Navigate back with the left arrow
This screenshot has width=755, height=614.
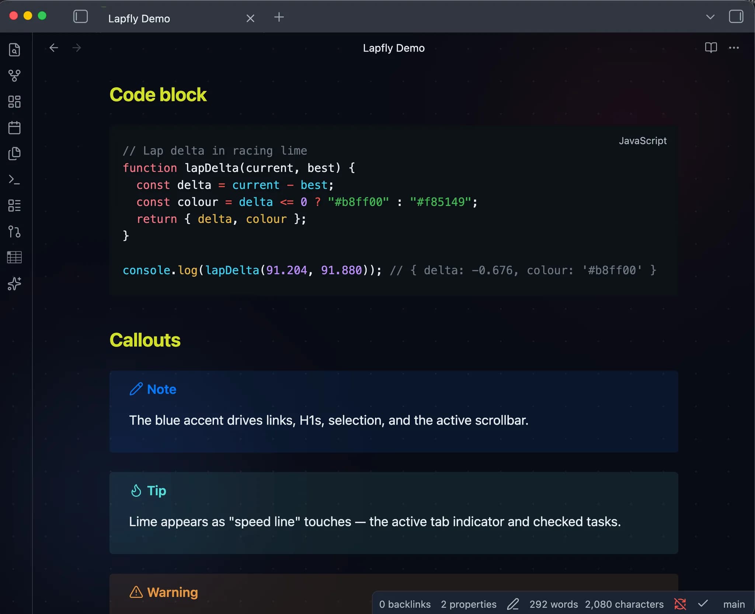click(54, 48)
